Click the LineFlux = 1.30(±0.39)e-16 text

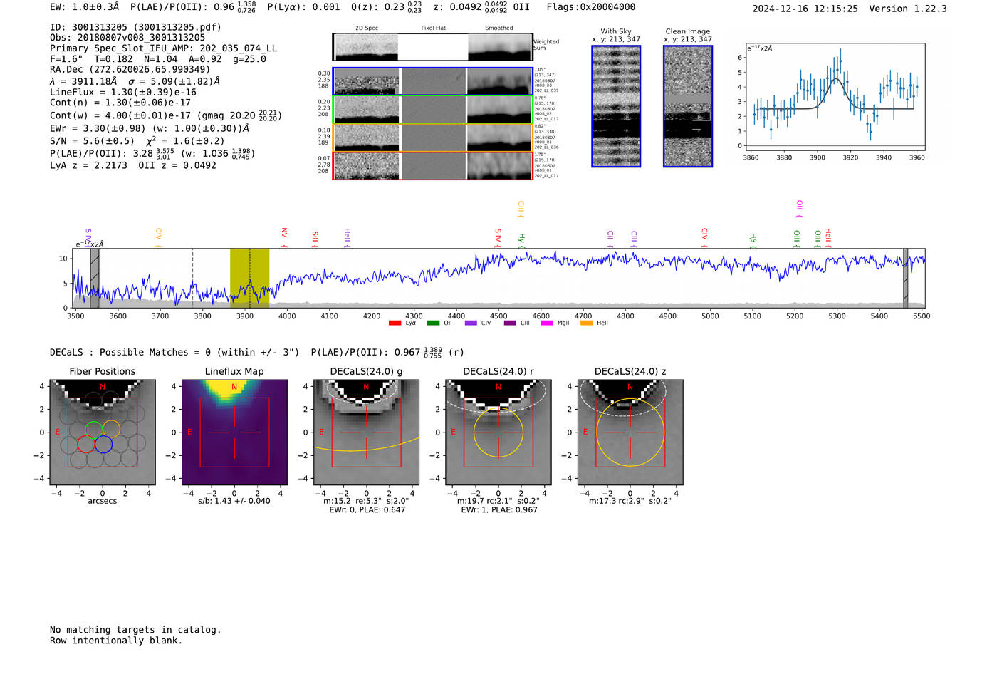123,92
